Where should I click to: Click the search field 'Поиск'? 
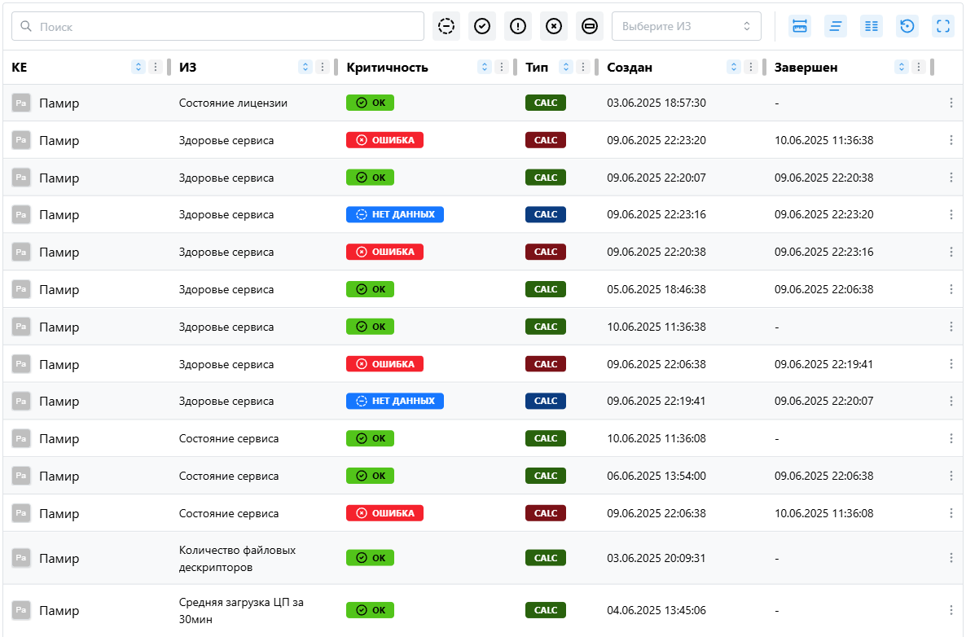coord(217,26)
